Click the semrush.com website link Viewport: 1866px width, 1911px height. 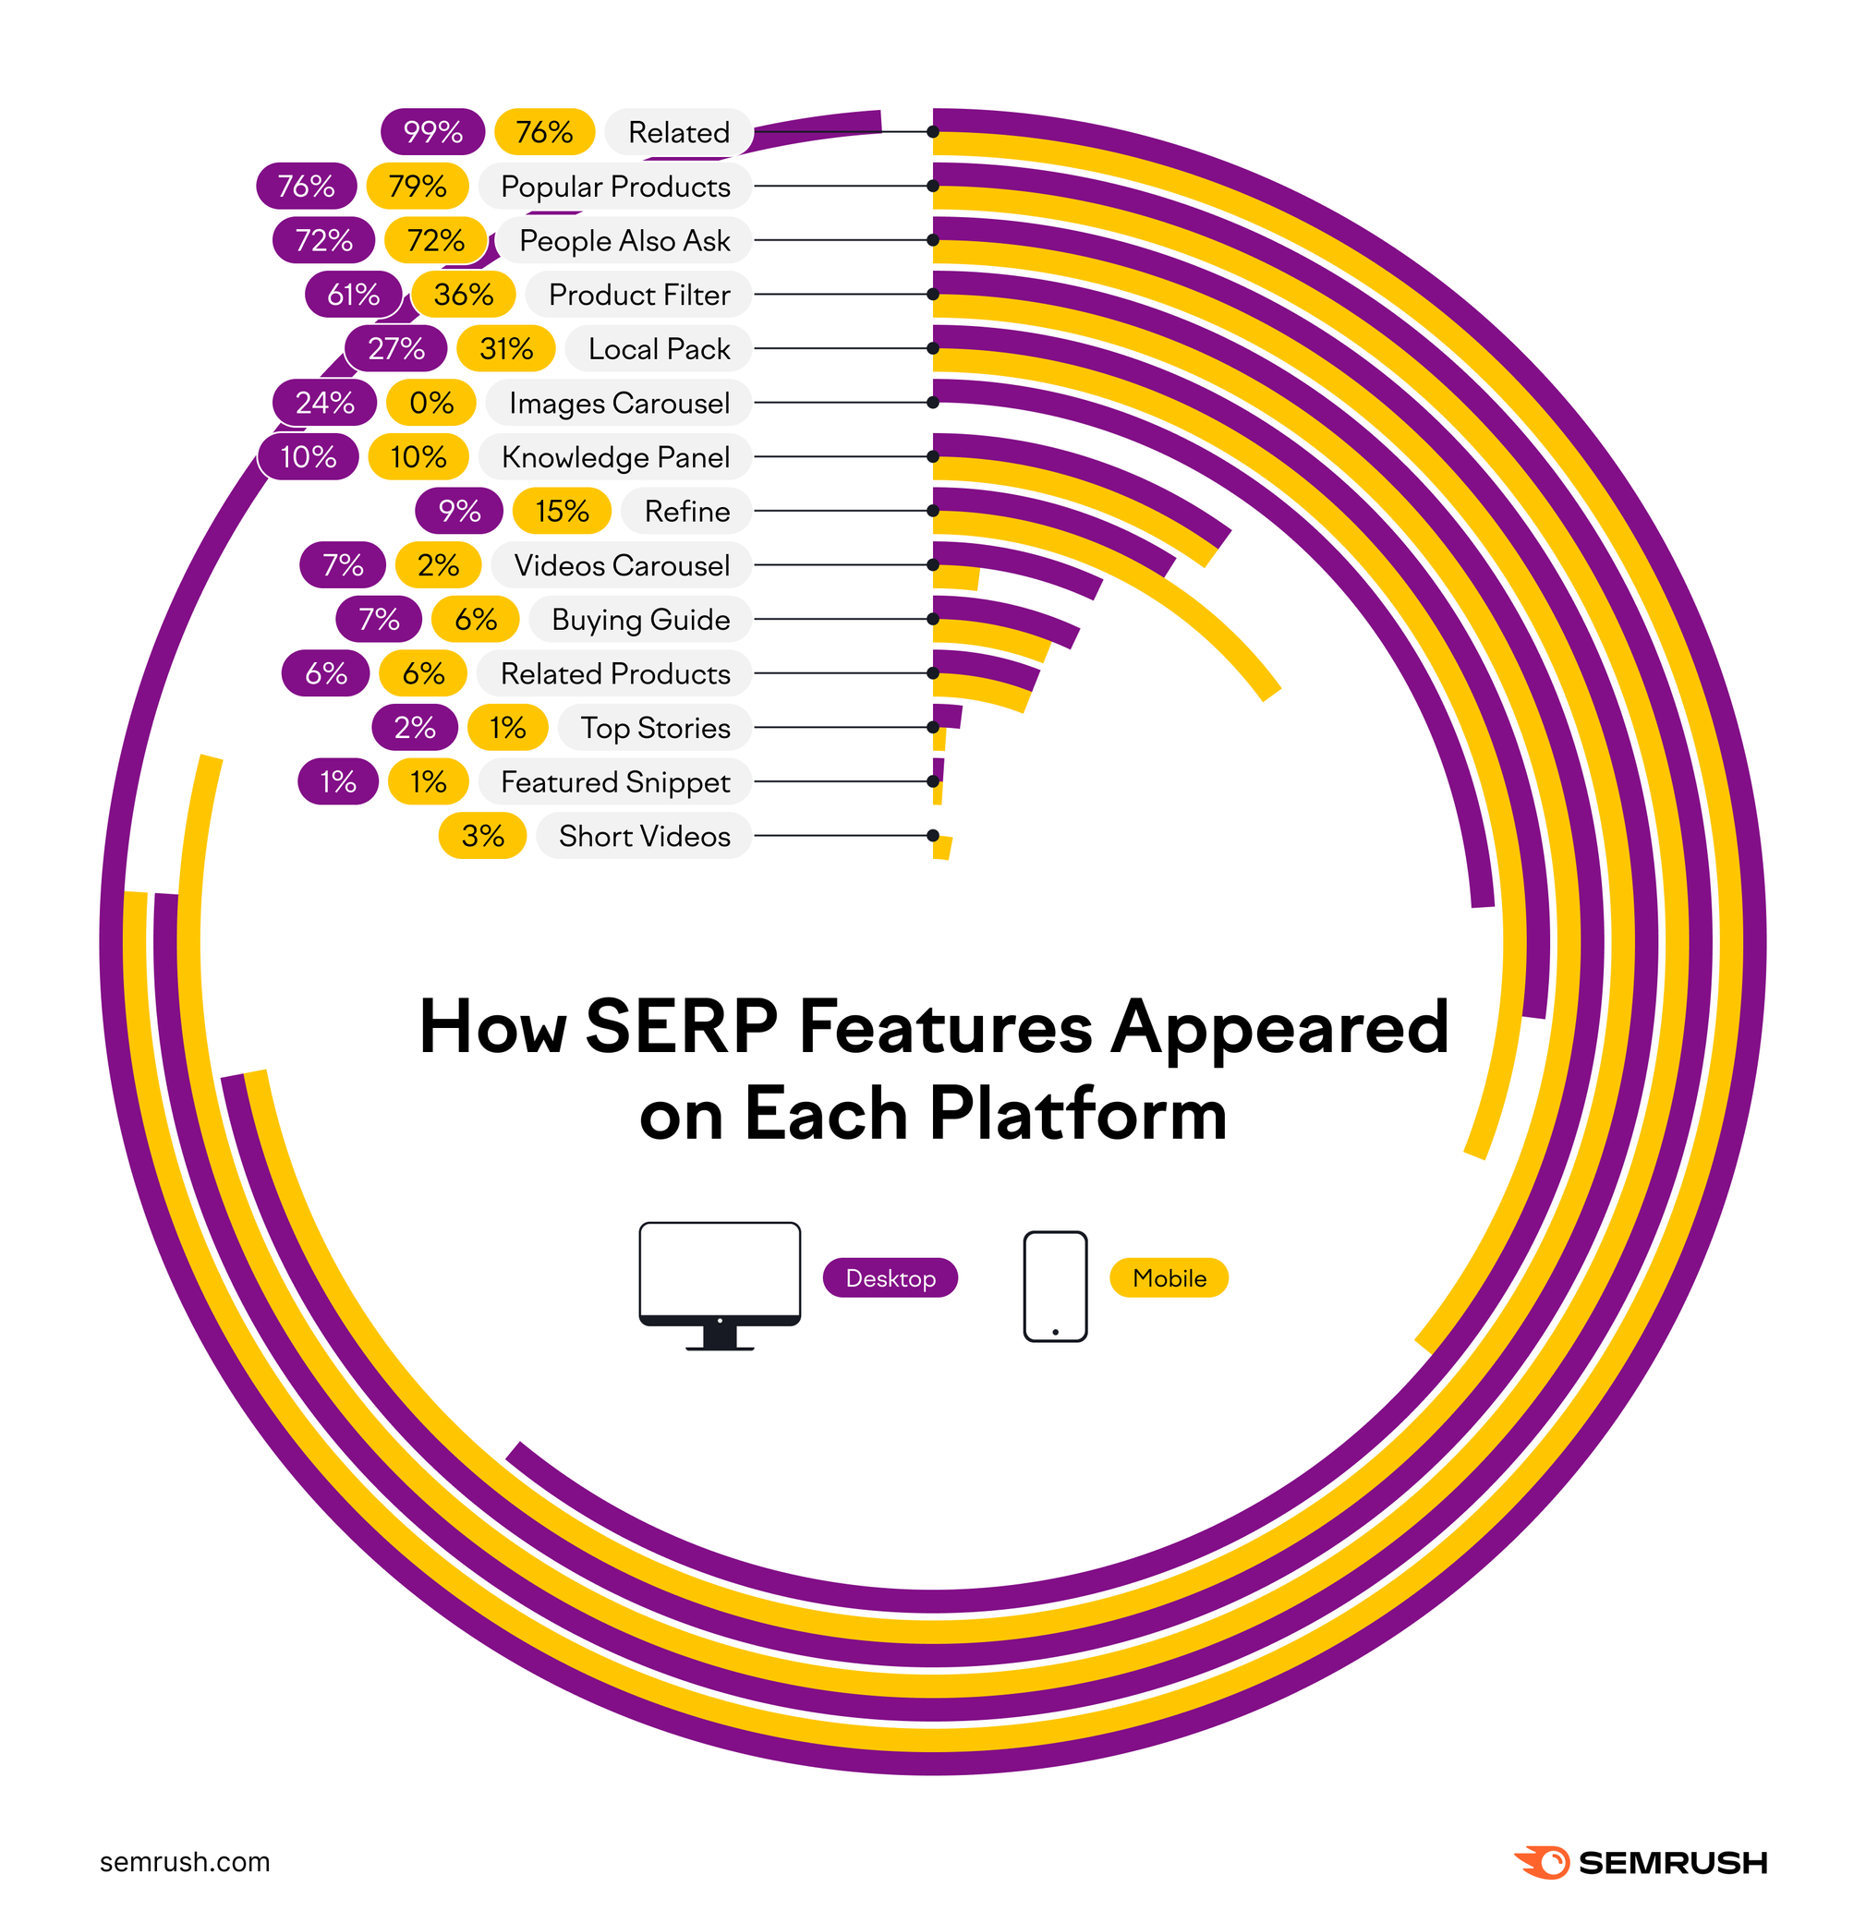coord(130,1843)
